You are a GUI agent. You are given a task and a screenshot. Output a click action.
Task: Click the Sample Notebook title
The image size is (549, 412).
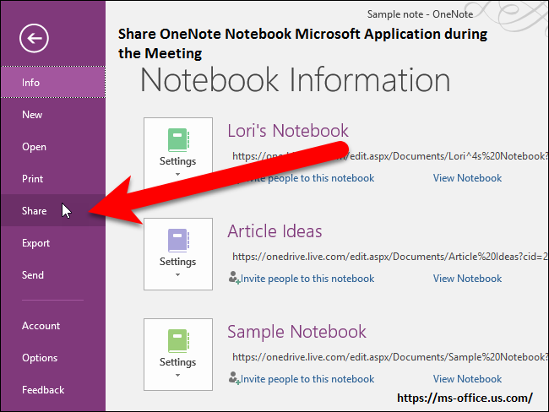296,332
